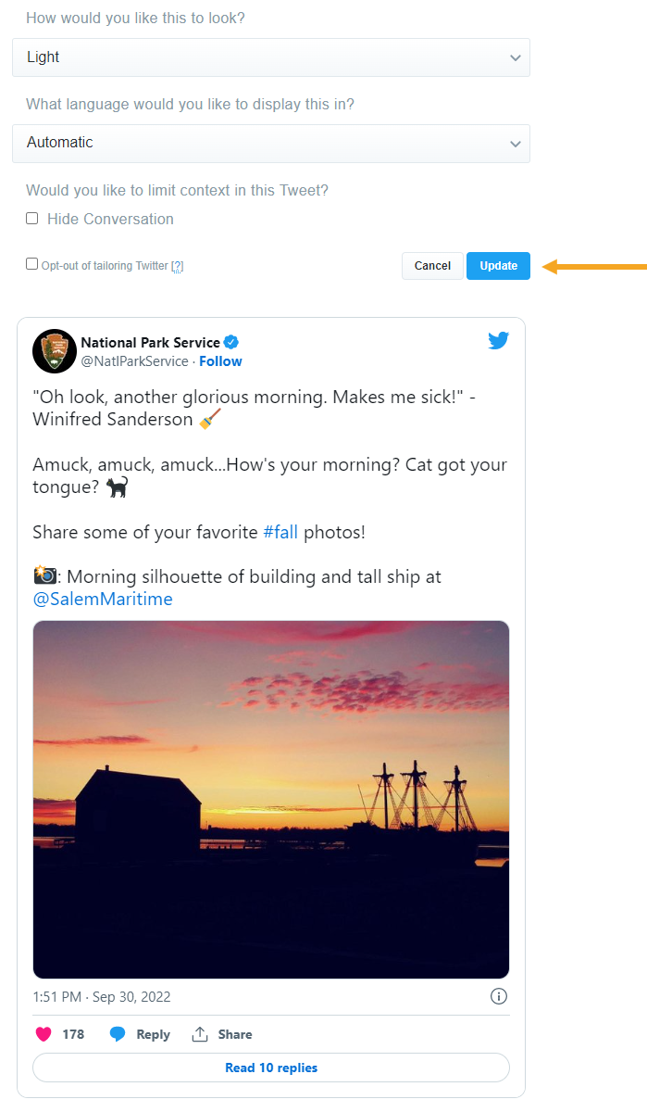The height and width of the screenshot is (1112, 647).
Task: Click the Update button
Action: [498, 266]
